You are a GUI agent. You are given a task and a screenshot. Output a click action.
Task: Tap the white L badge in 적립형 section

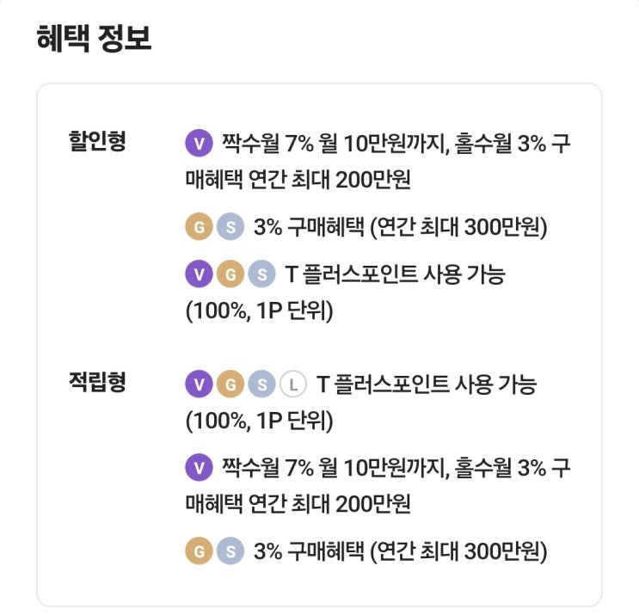point(292,384)
